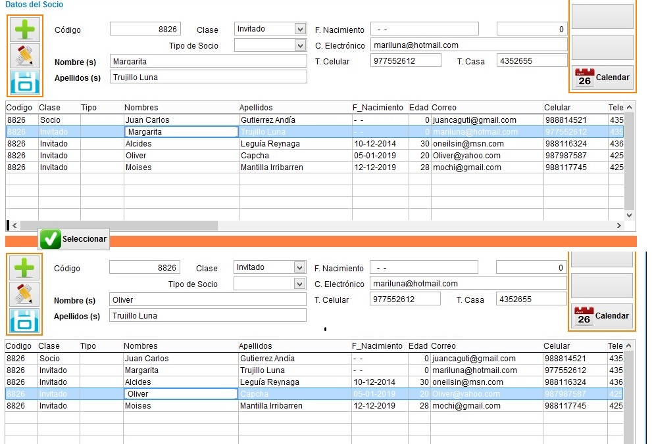Click the pencil edit icon in top form
Image resolution: width=652 pixels, height=444 pixels.
24,56
